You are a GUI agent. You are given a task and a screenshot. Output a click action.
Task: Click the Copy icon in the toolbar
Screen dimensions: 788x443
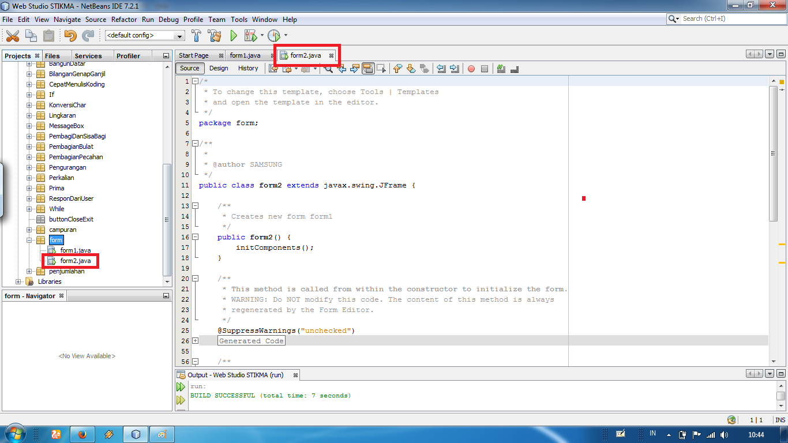31,35
